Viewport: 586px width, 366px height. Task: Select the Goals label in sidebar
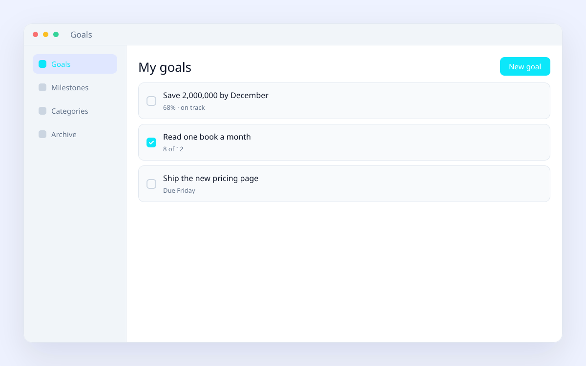(x=61, y=64)
